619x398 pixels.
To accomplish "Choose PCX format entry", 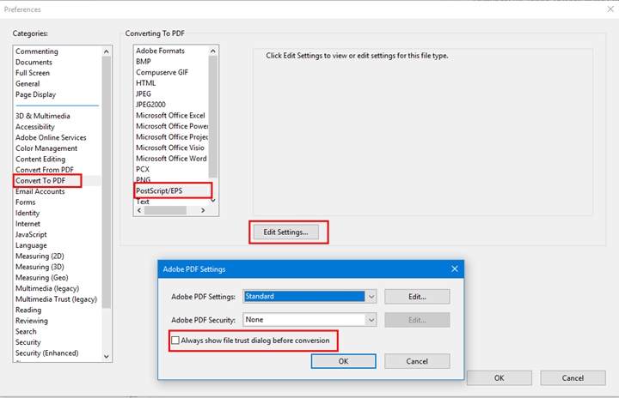I will 143,169.
